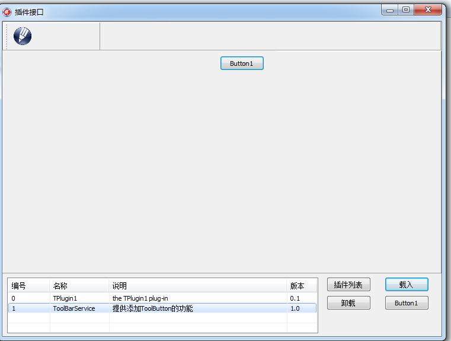Click 提供添加ToolButton的功能 description cell

point(152,308)
